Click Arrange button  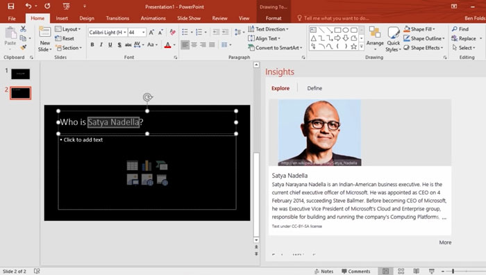[x=375, y=38]
